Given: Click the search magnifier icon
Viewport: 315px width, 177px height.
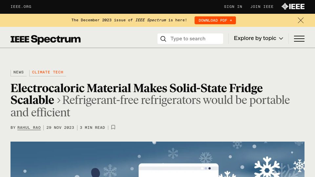Looking at the screenshot, I should coord(163,39).
